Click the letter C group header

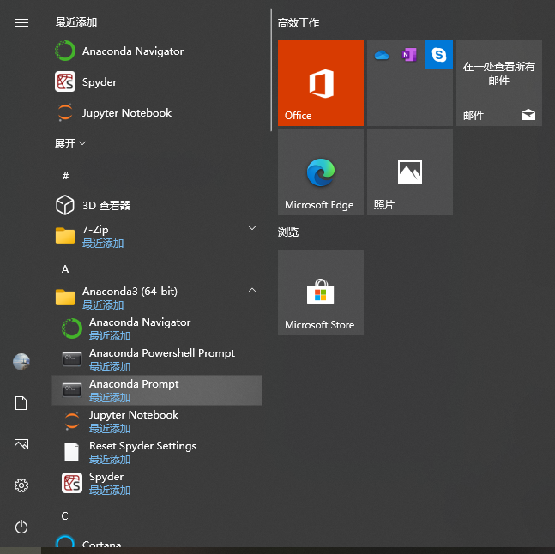[65, 515]
